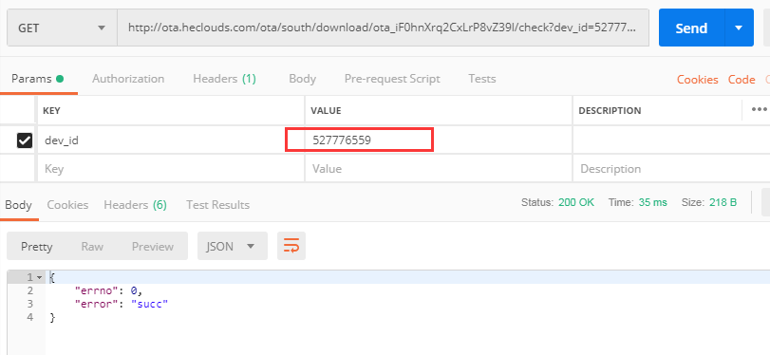The height and width of the screenshot is (355, 770).
Task: Select the request Body tab
Action: (303, 79)
